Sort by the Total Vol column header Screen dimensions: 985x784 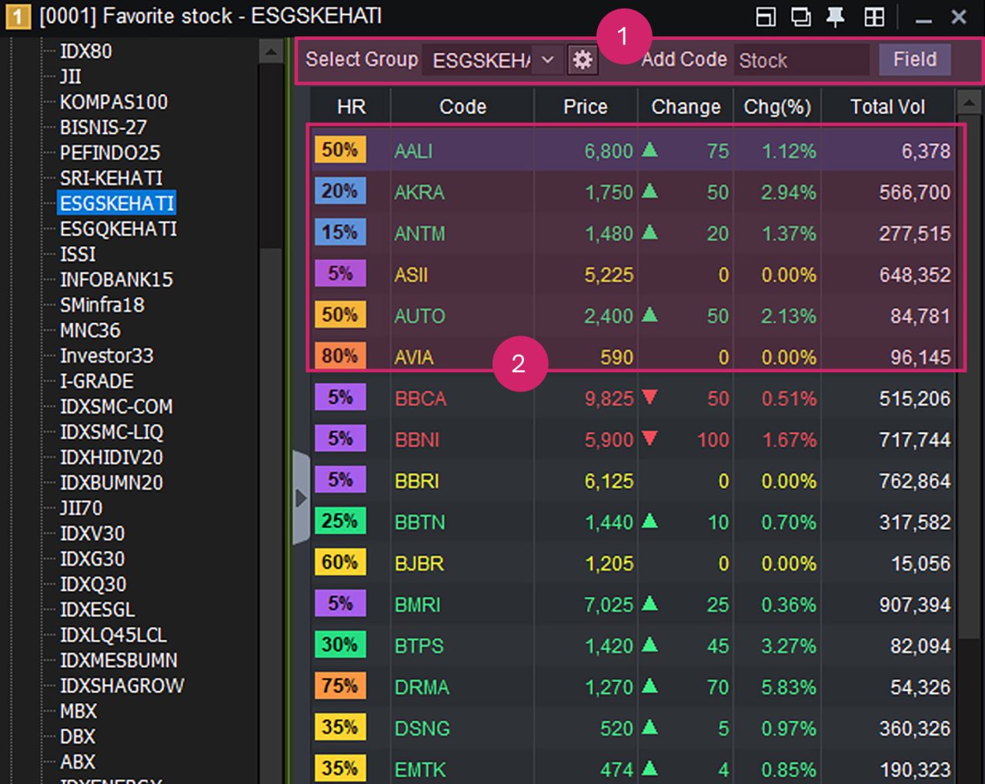click(x=886, y=107)
